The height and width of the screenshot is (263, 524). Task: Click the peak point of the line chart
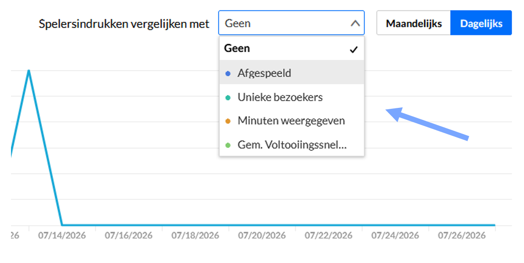pos(29,71)
